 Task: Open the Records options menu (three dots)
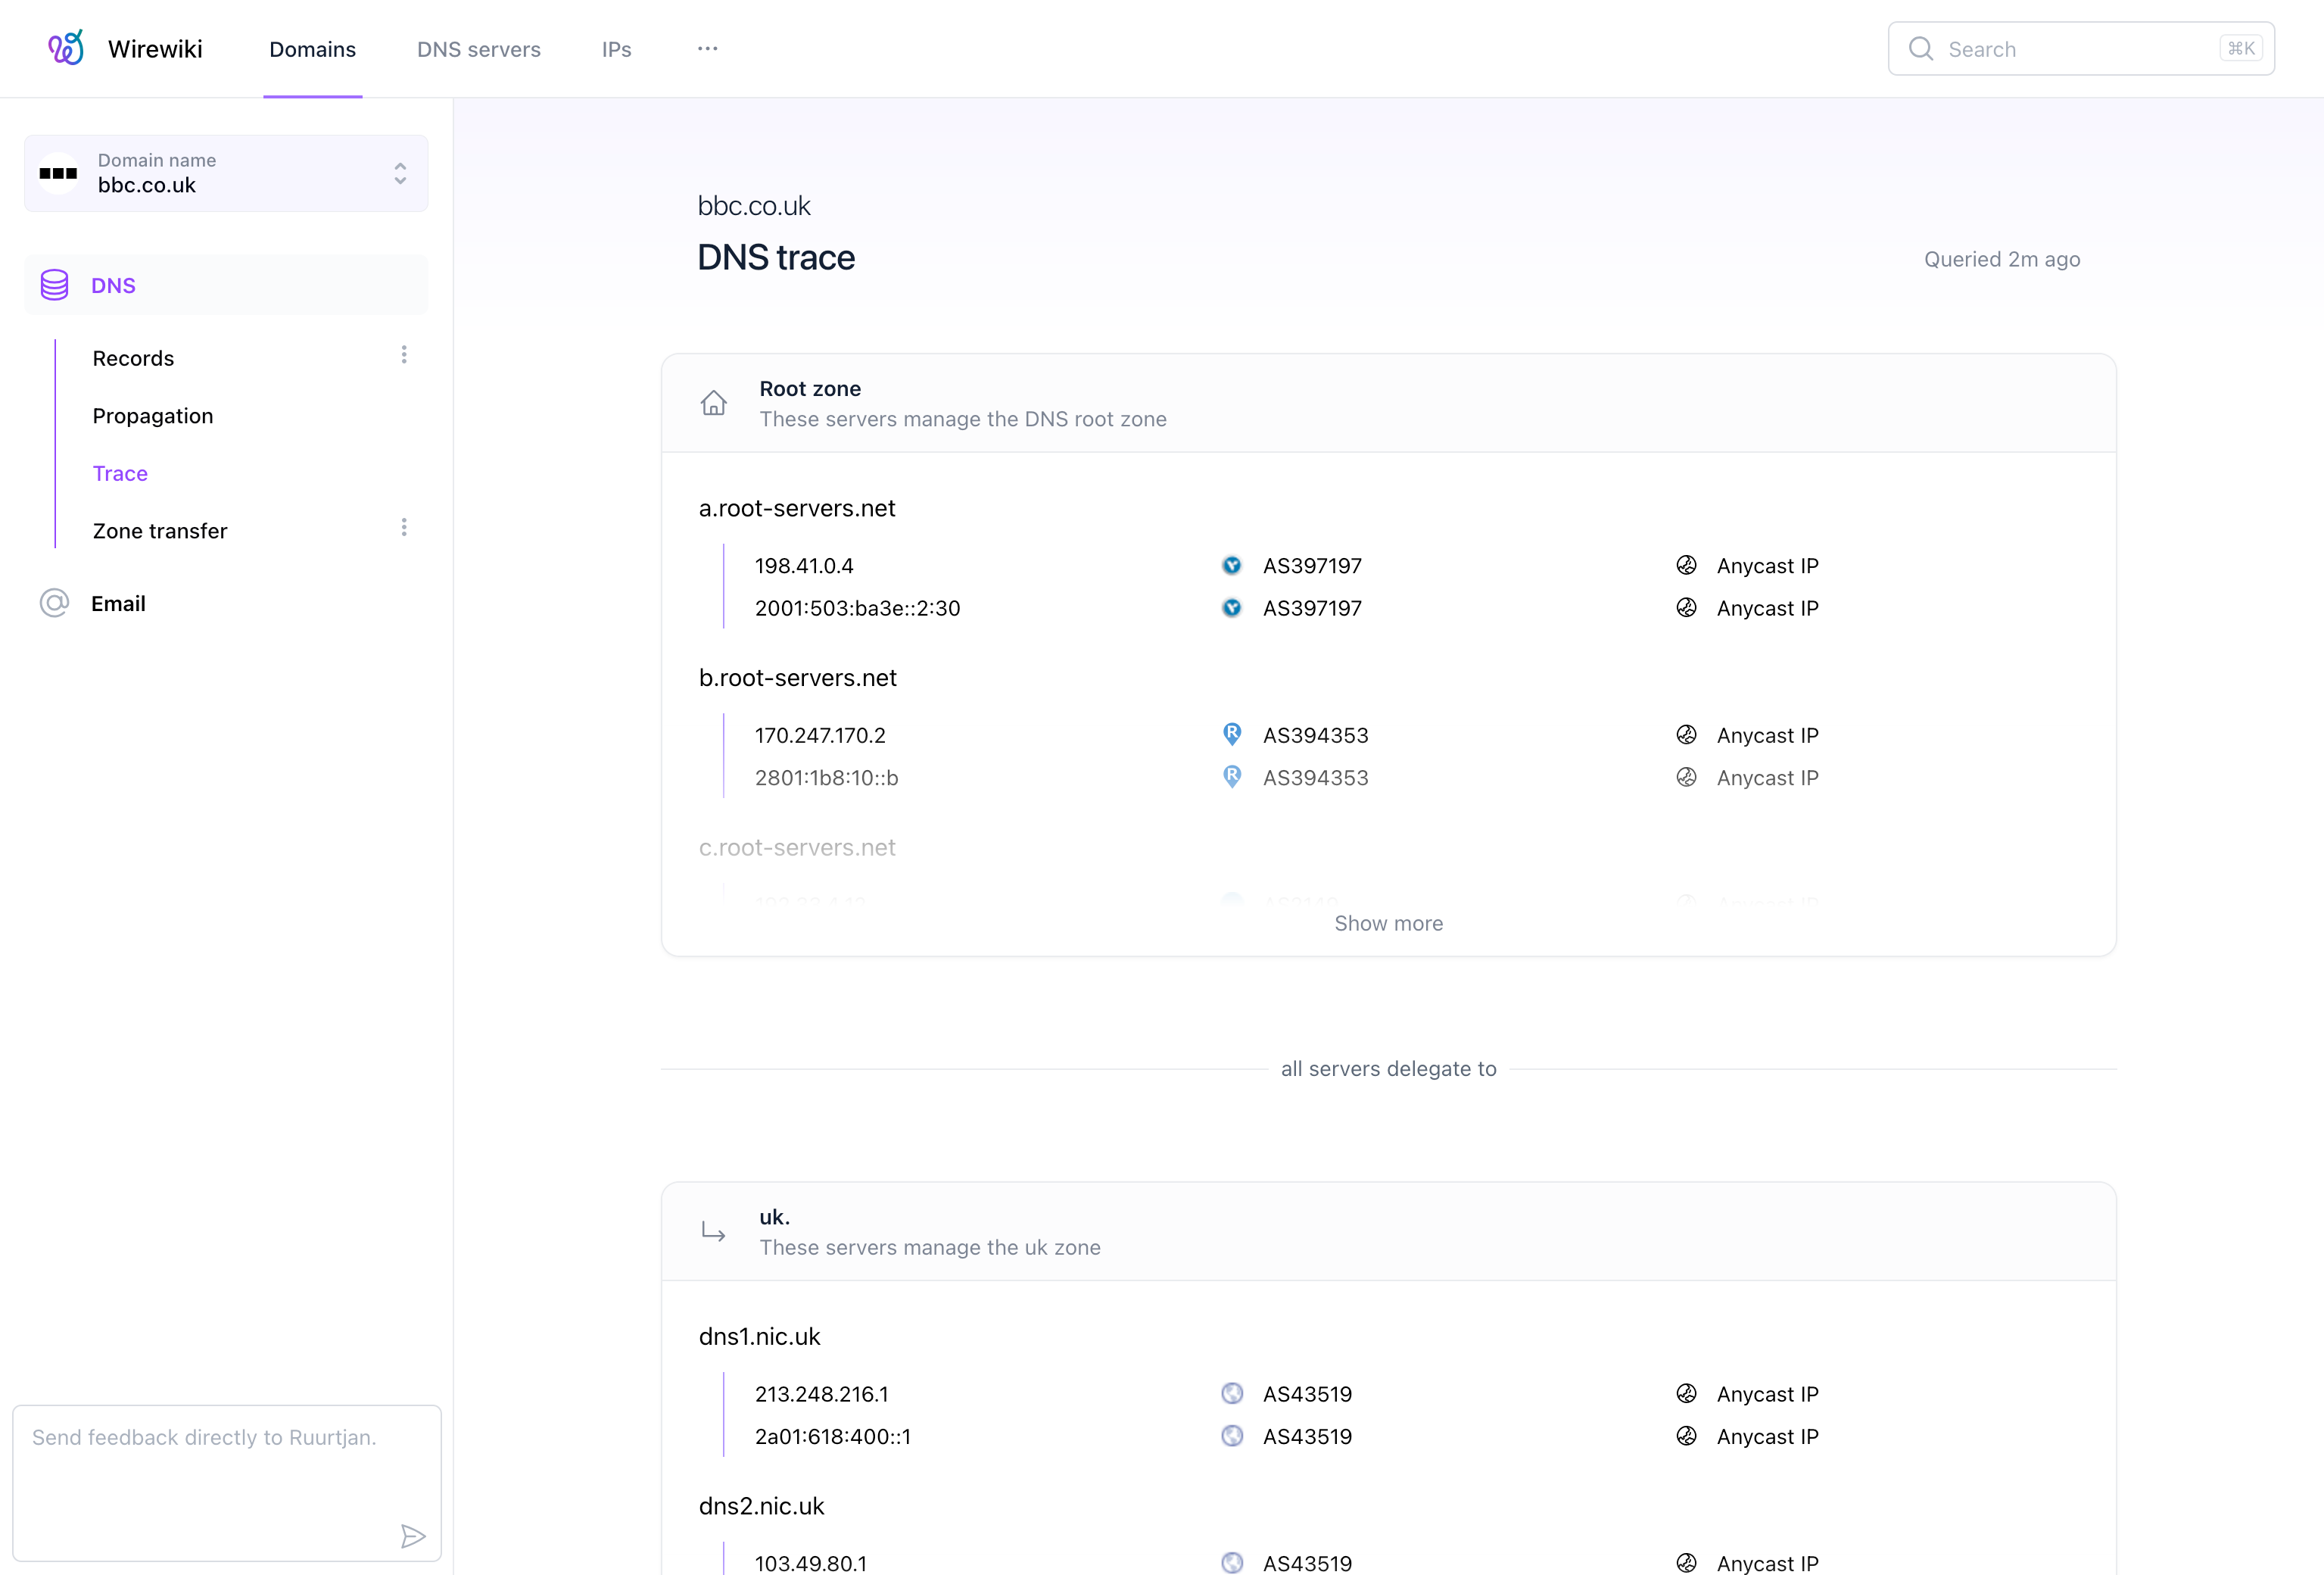404,355
